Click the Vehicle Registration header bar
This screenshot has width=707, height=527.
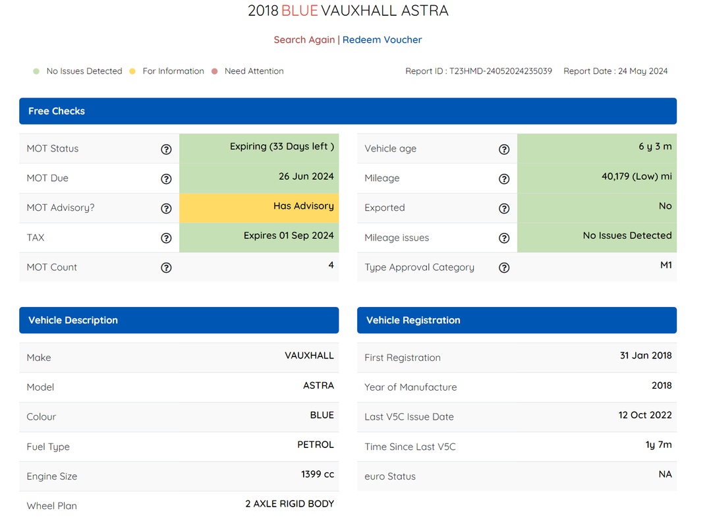click(x=517, y=320)
